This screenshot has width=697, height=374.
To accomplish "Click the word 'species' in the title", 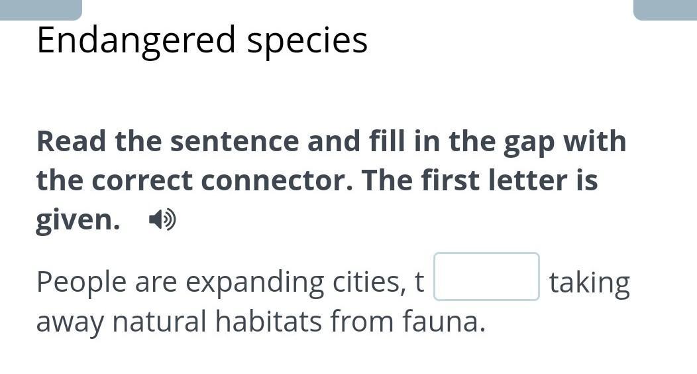I will [307, 40].
